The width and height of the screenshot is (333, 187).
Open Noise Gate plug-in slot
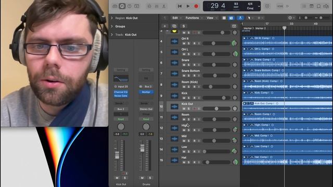pos(121,96)
